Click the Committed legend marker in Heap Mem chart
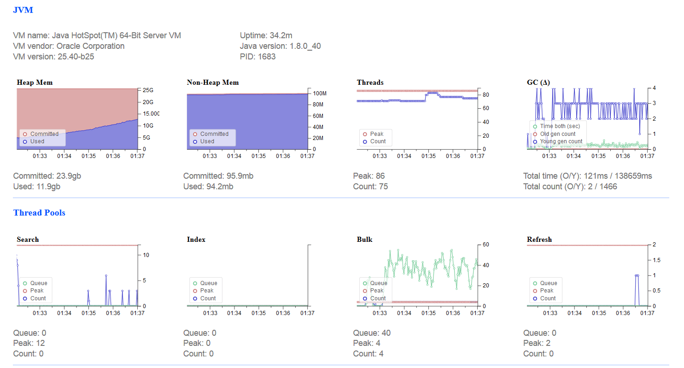Screen dimensions: 684x368 tap(25, 134)
